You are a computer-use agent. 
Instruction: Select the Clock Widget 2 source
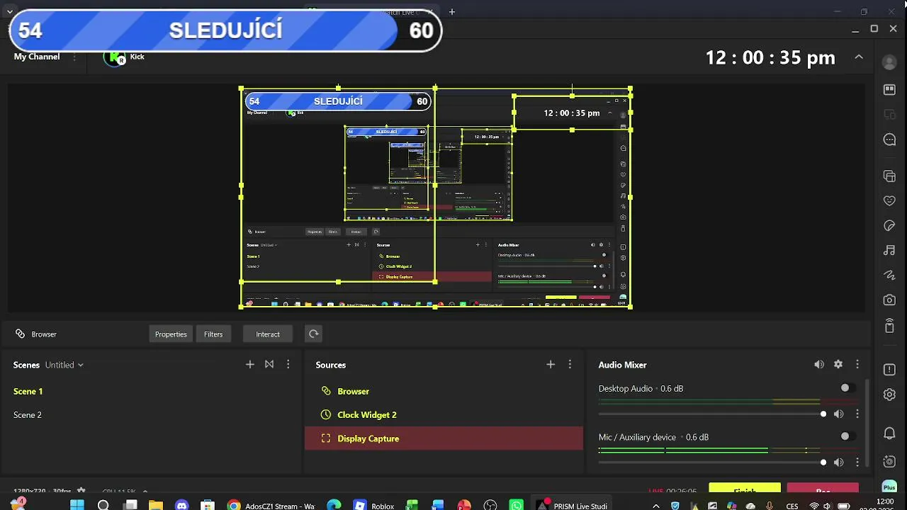coord(444,414)
